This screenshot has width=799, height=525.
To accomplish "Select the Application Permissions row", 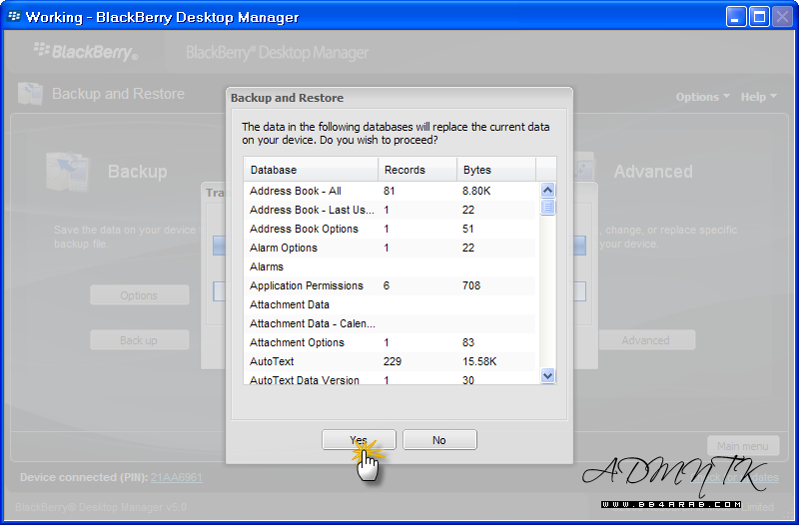I will [x=303, y=285].
